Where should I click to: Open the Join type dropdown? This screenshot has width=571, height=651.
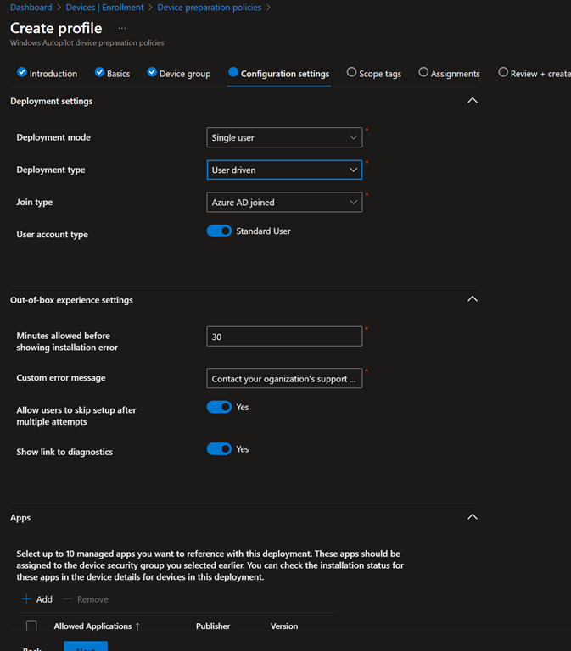284,203
